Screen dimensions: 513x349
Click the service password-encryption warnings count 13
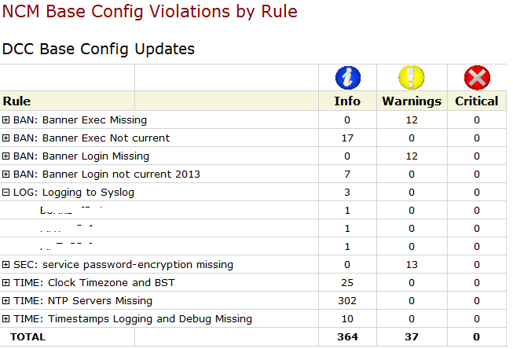(x=412, y=265)
